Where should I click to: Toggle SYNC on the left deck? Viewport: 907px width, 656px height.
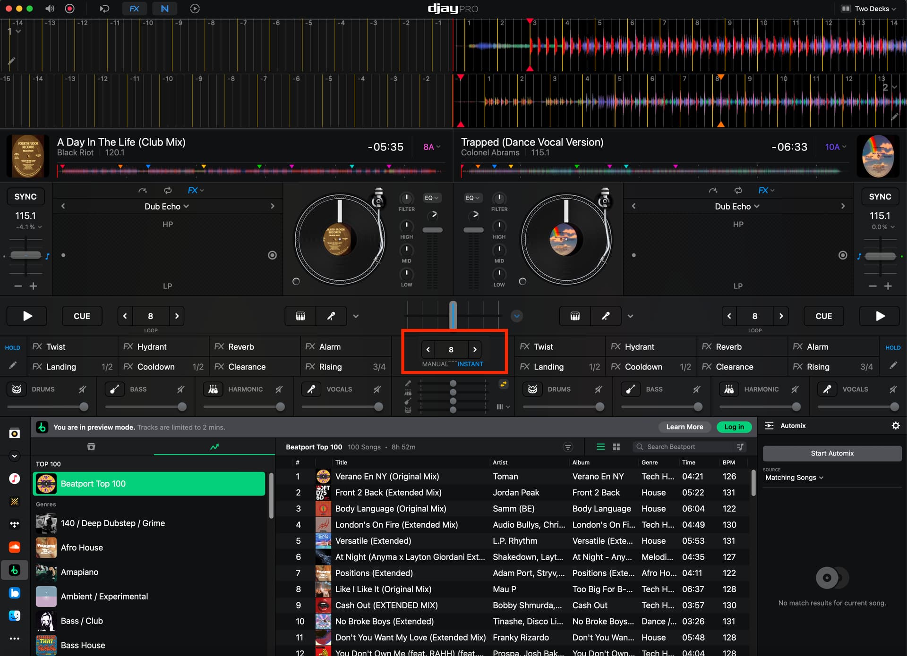pyautogui.click(x=26, y=197)
